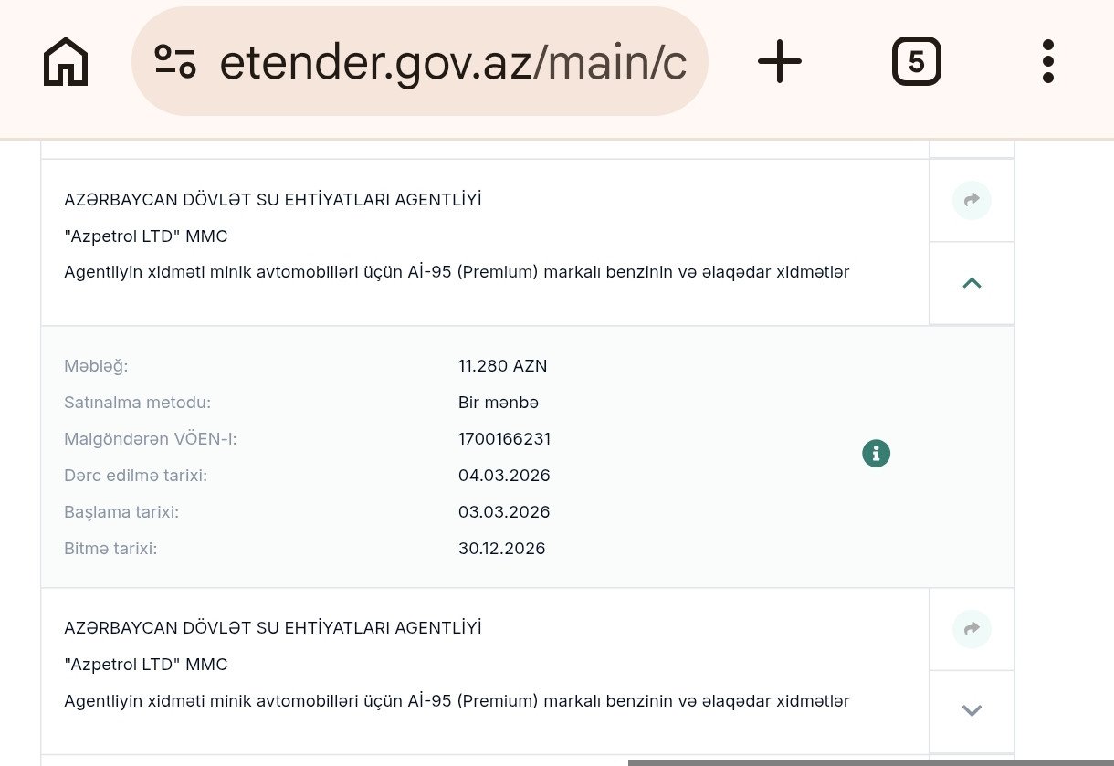This screenshot has width=1114, height=766.
Task: Click the green info icon
Action: click(876, 453)
